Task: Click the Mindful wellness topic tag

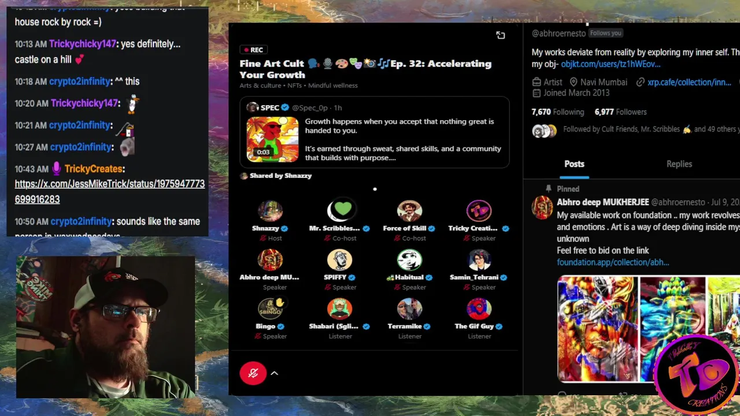Action: [333, 86]
